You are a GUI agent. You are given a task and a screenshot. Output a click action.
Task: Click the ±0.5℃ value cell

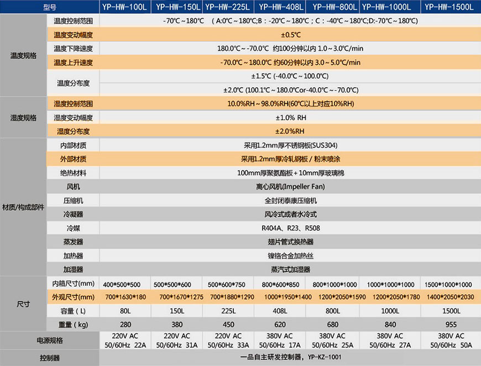tap(290, 34)
